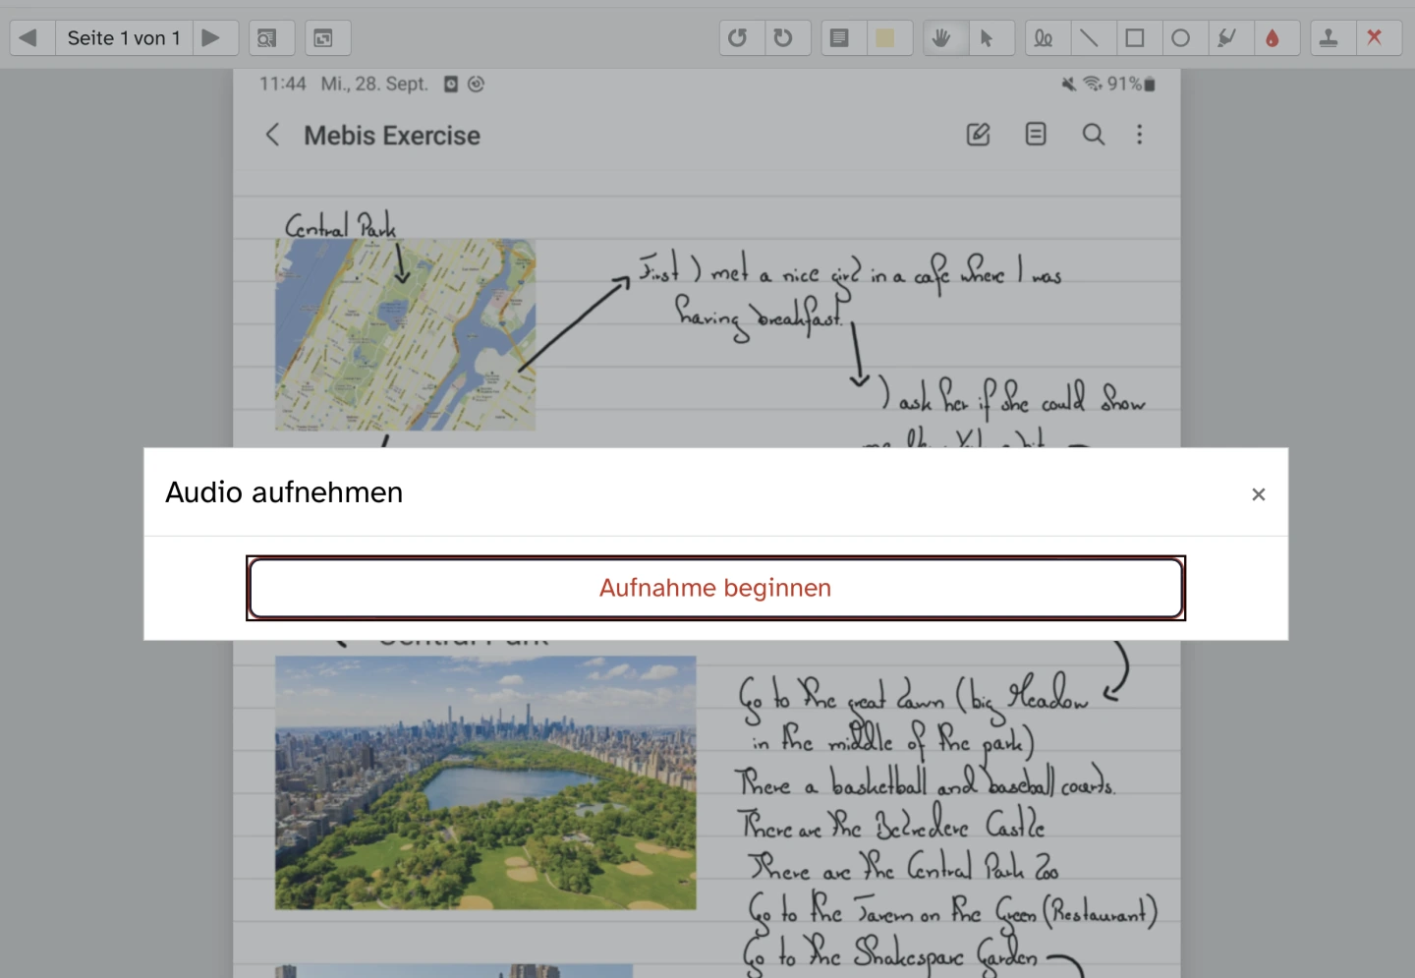
Task: Select the stamp tool
Action: [x=1329, y=38]
